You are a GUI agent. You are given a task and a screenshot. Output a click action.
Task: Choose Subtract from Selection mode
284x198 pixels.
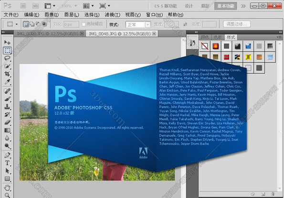tap(38, 24)
